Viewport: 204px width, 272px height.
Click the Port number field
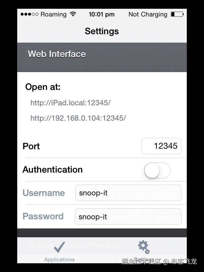[161, 146]
